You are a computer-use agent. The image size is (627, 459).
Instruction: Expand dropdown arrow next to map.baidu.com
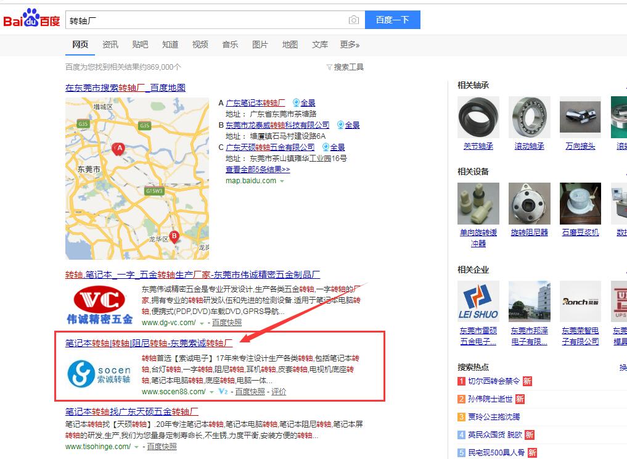click(282, 181)
